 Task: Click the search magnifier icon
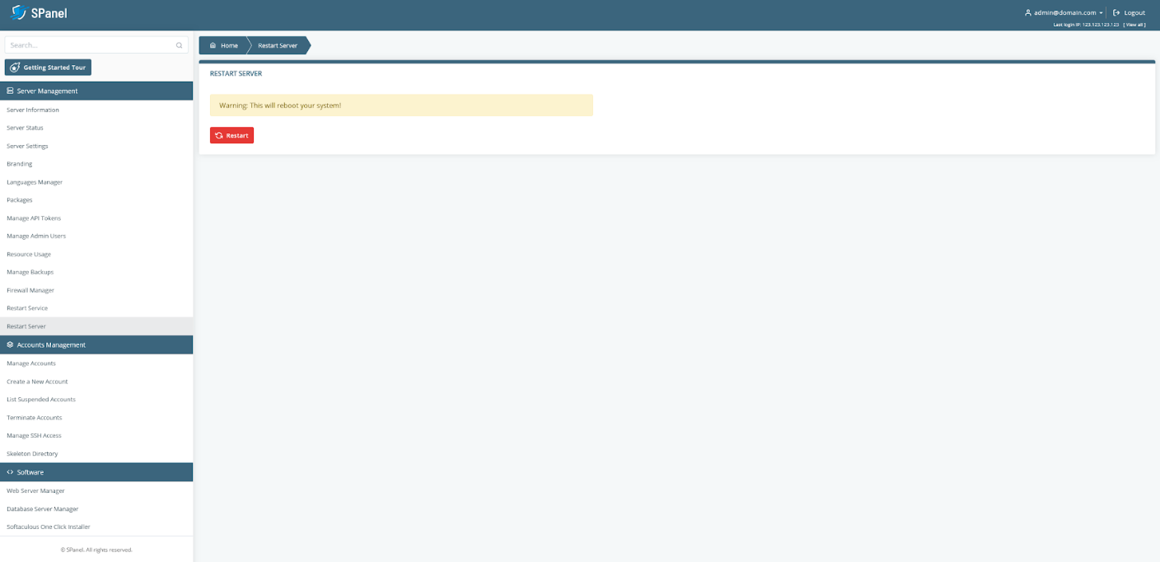(179, 44)
